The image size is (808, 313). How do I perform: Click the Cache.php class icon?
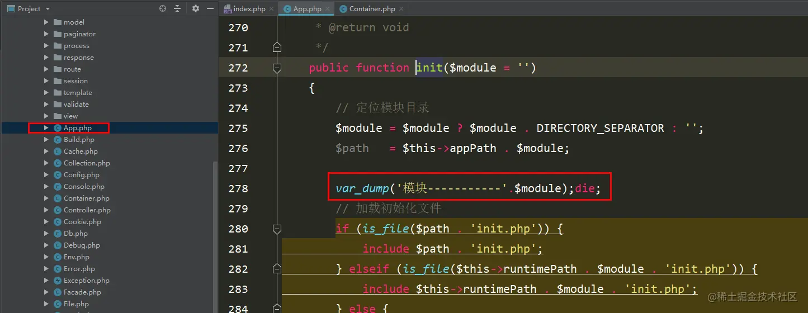[x=58, y=151]
